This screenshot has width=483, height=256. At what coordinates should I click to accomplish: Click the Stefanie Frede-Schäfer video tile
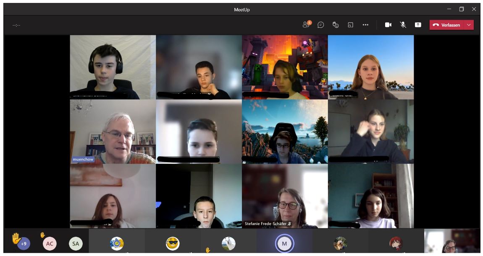pyautogui.click(x=284, y=196)
